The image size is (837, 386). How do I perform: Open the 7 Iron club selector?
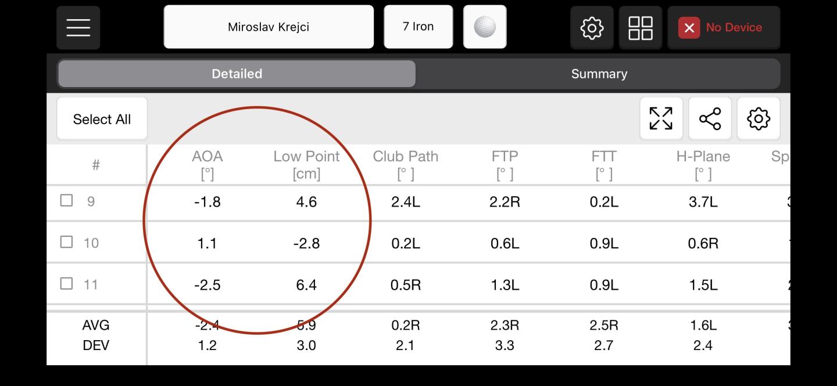point(419,27)
